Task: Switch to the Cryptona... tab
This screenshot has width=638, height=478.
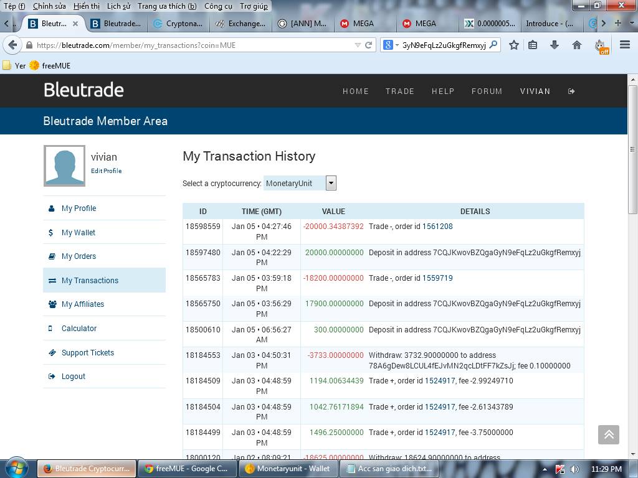Action: click(178, 24)
